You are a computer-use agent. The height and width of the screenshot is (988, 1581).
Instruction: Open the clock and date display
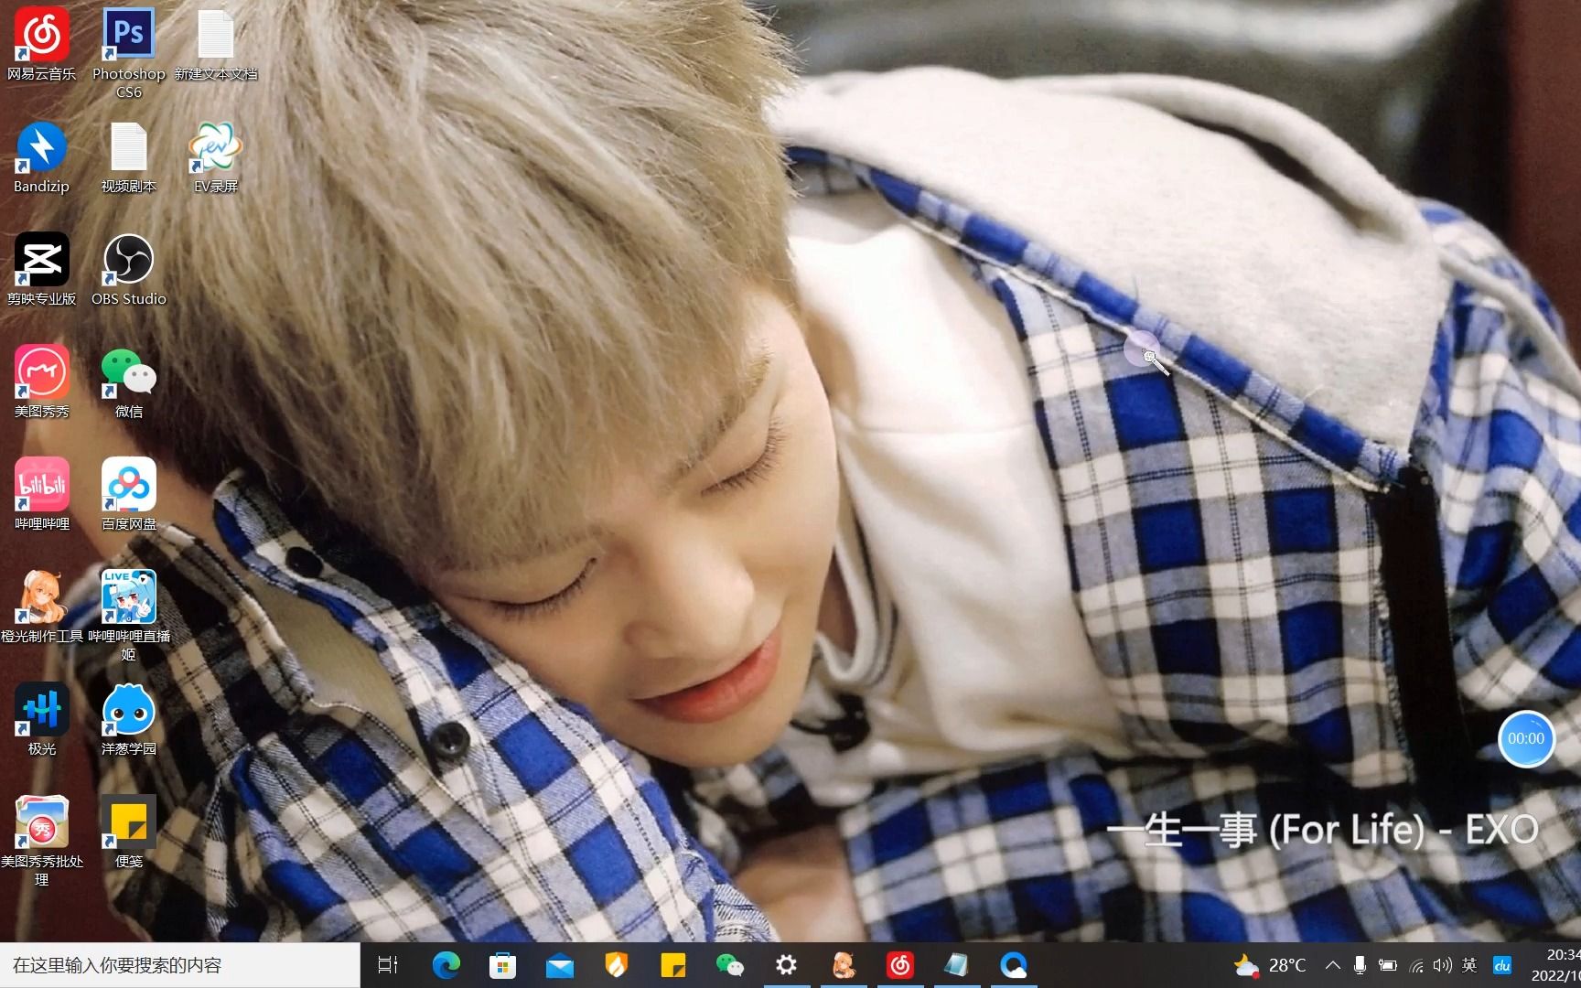coord(1556,965)
